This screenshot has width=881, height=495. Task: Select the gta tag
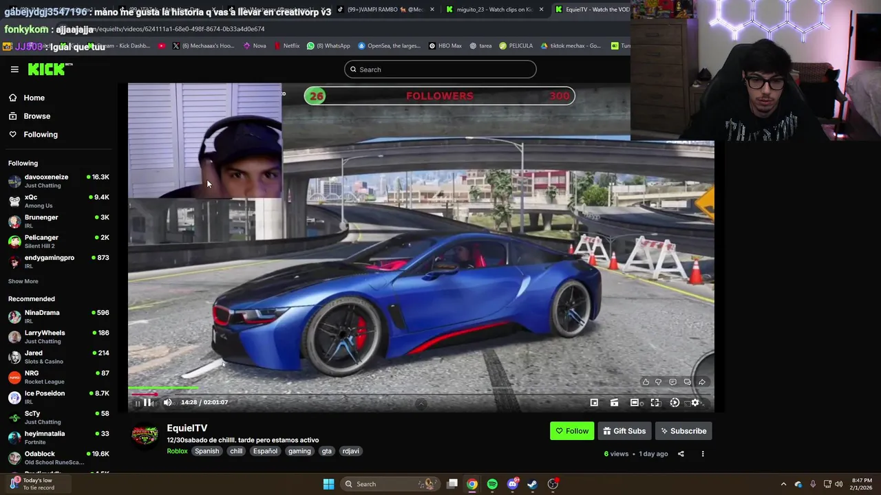[x=327, y=451]
